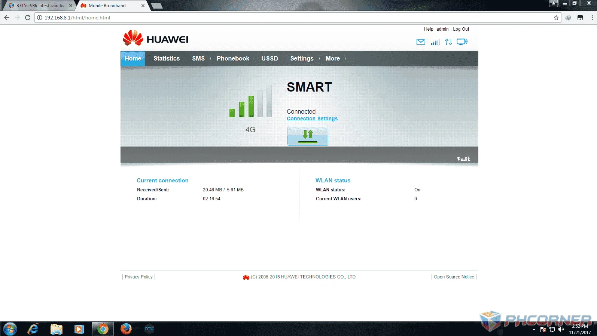Click the site info icon in address bar
This screenshot has width=597, height=336.
[40, 18]
